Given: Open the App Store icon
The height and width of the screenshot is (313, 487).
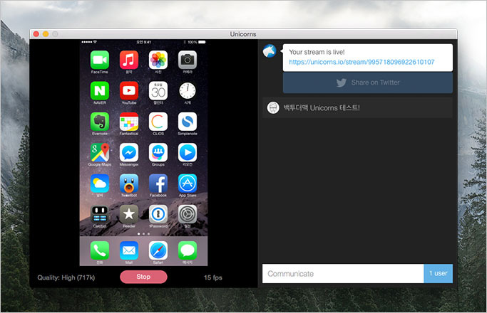Looking at the screenshot, I should coord(188,184).
